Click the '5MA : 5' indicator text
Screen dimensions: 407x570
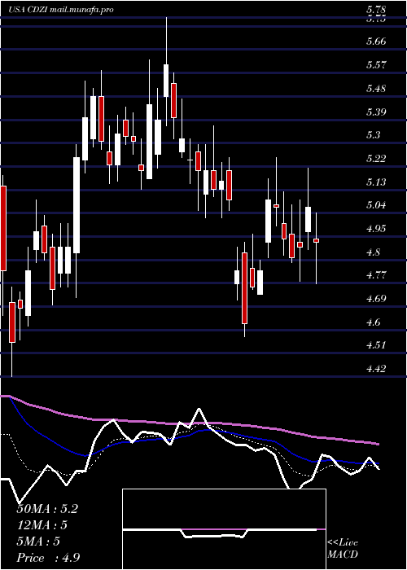click(38, 541)
